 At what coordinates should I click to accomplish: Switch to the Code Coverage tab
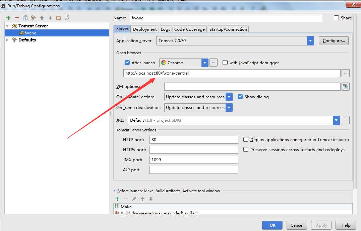[x=189, y=29]
